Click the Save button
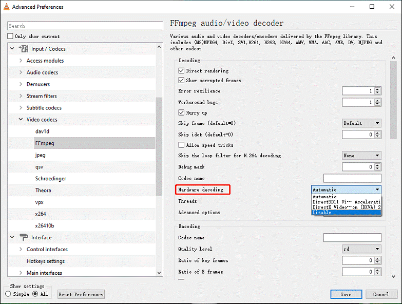The height and width of the screenshot is (304, 402). click(x=346, y=294)
